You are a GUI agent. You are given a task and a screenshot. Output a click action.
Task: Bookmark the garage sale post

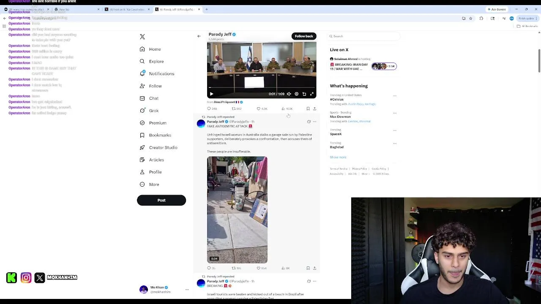pyautogui.click(x=308, y=268)
